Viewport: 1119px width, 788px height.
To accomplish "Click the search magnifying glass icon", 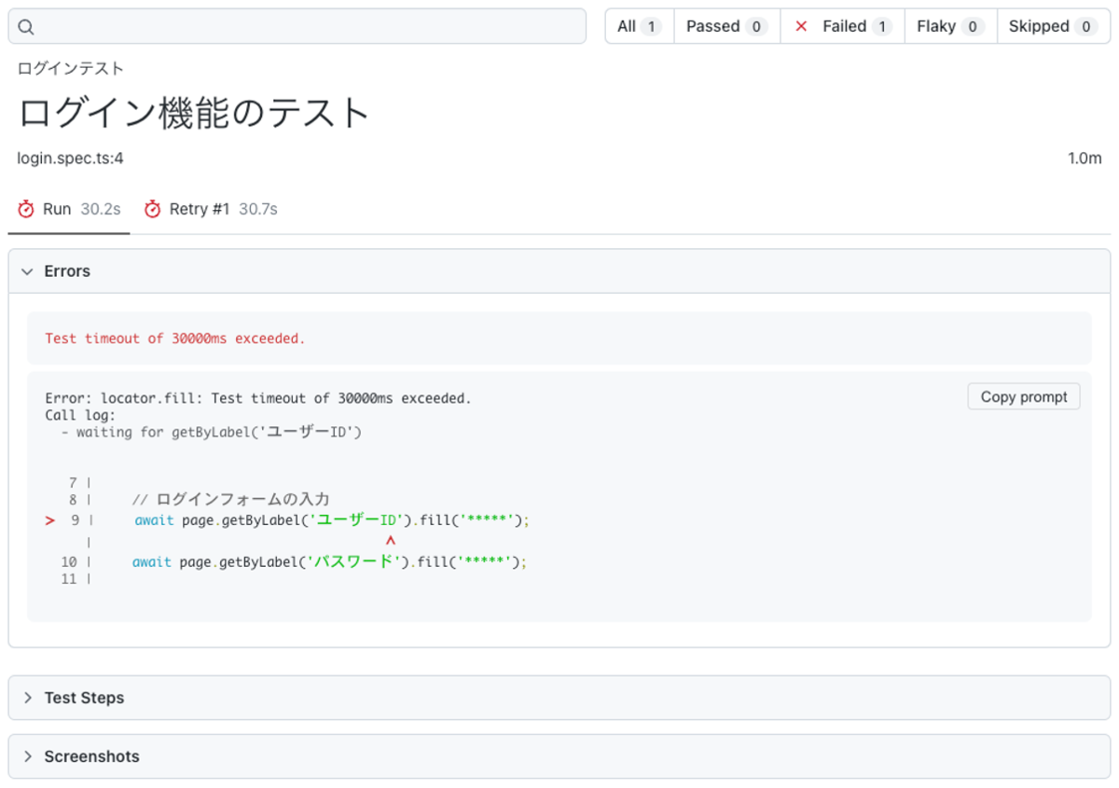I will coord(25,26).
